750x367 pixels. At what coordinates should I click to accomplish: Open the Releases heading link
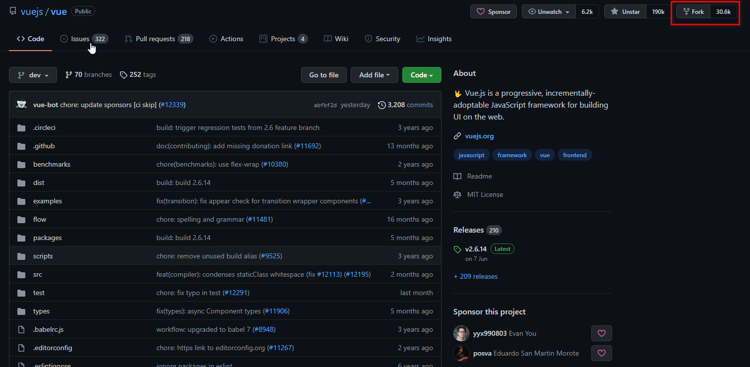tap(468, 230)
